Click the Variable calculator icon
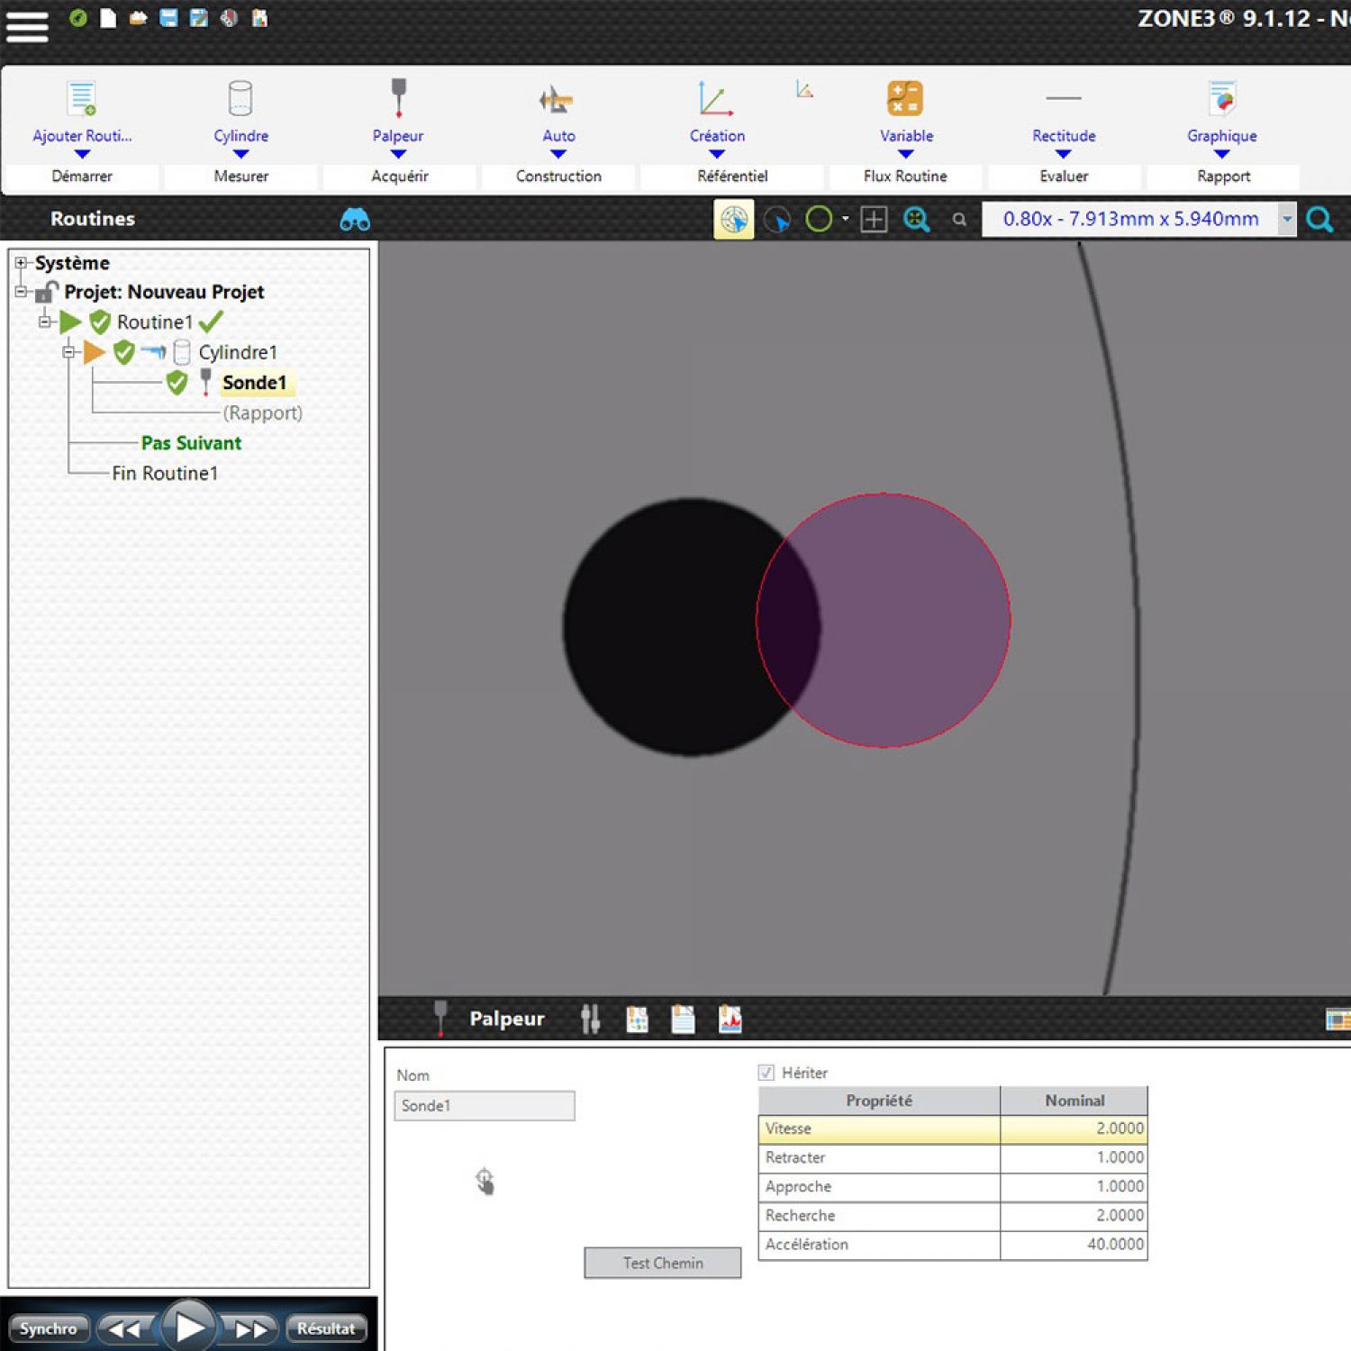Image resolution: width=1351 pixels, height=1351 pixels. [x=905, y=98]
